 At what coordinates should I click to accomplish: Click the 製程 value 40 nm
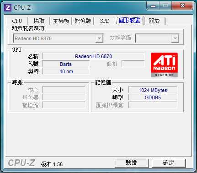66,71
